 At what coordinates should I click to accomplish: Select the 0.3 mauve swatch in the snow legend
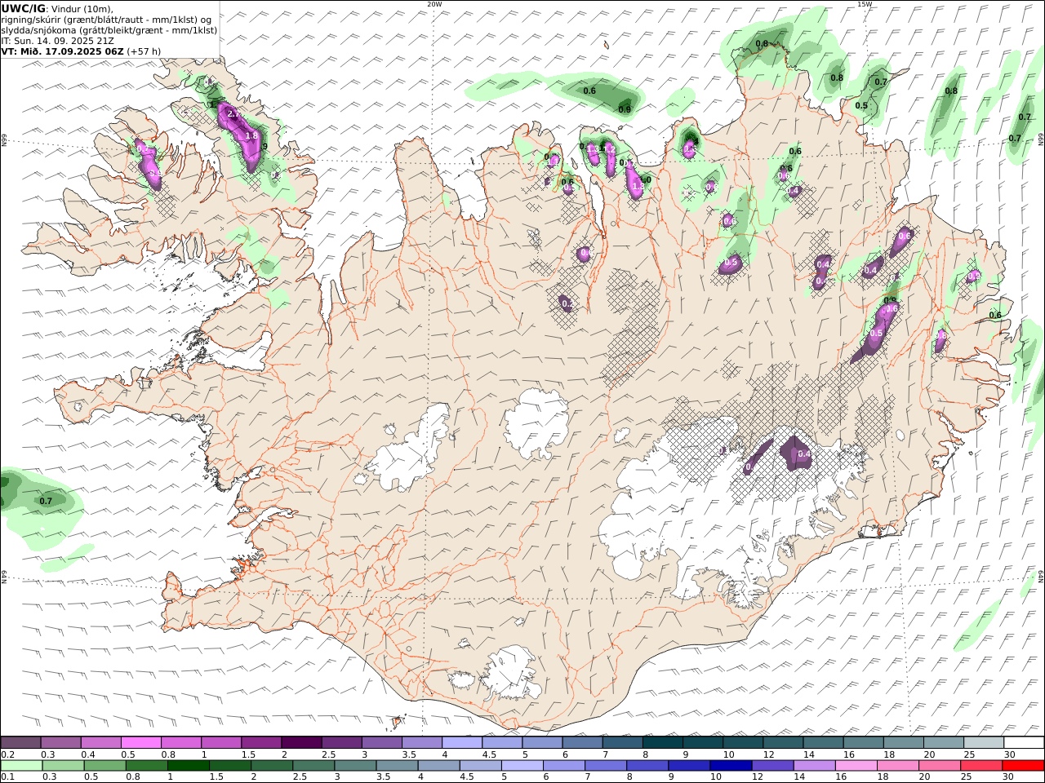point(61,742)
